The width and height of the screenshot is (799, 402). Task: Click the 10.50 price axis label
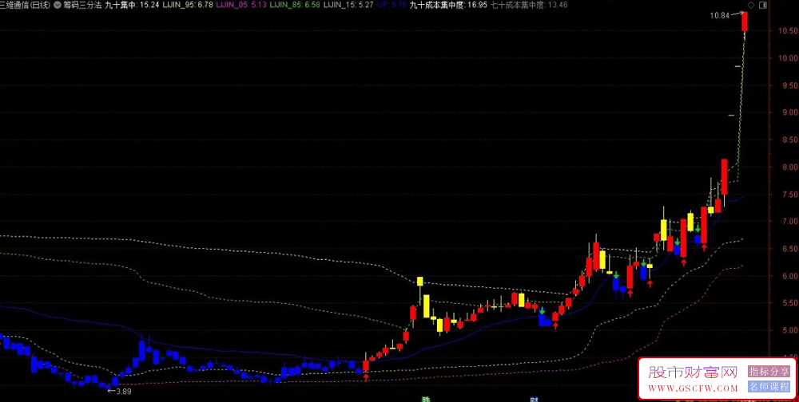tap(787, 31)
